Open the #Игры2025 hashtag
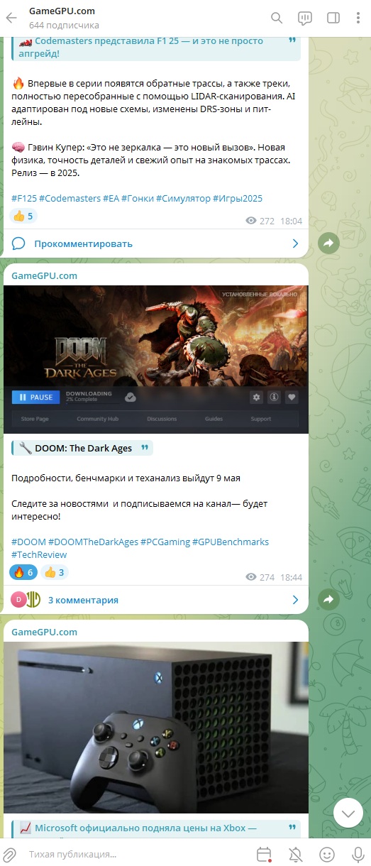Image resolution: width=371 pixels, height=866 pixels. click(x=238, y=198)
